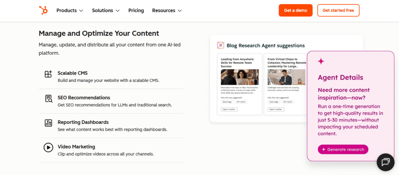
Task: Click 'Get SEO recommendations for LLMs' description
Action: point(115,105)
